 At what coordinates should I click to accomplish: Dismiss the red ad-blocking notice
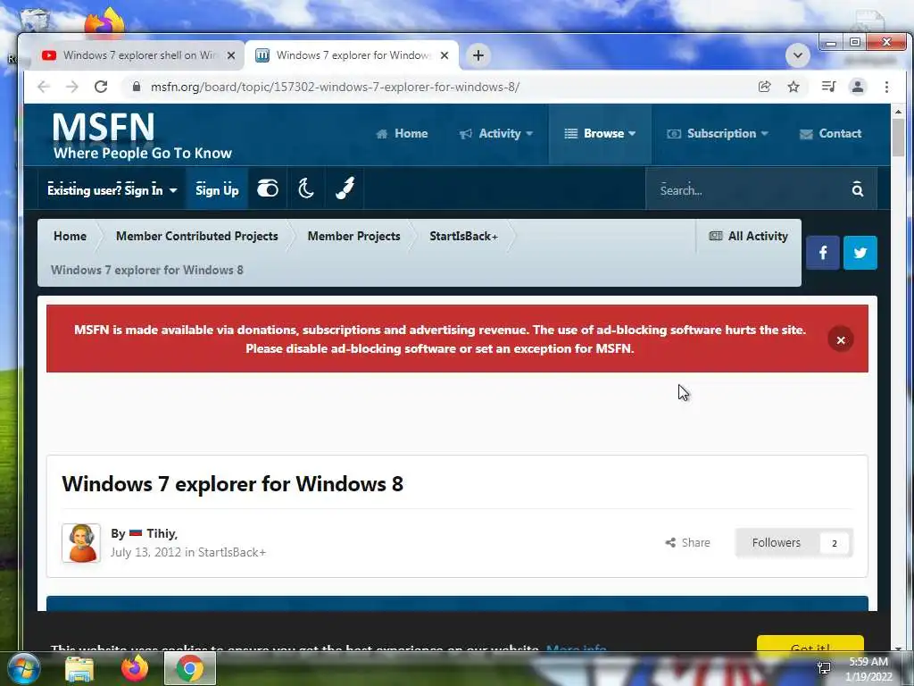(841, 340)
